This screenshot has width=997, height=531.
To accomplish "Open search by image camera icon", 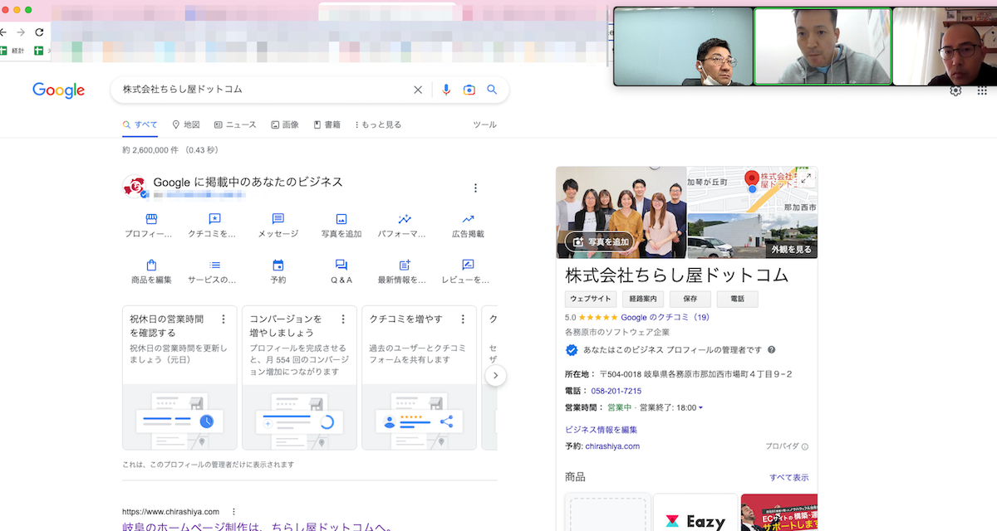I will 469,90.
